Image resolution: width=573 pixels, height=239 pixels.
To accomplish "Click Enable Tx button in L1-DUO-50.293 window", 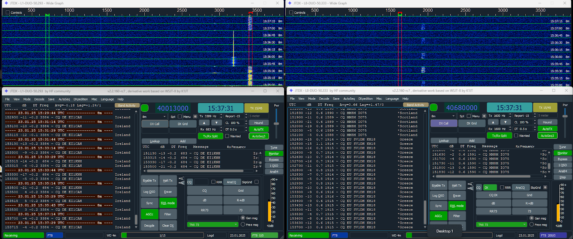I will (150, 181).
